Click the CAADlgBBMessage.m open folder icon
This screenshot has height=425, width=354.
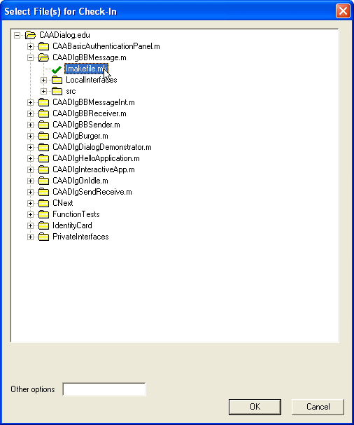tap(43, 57)
